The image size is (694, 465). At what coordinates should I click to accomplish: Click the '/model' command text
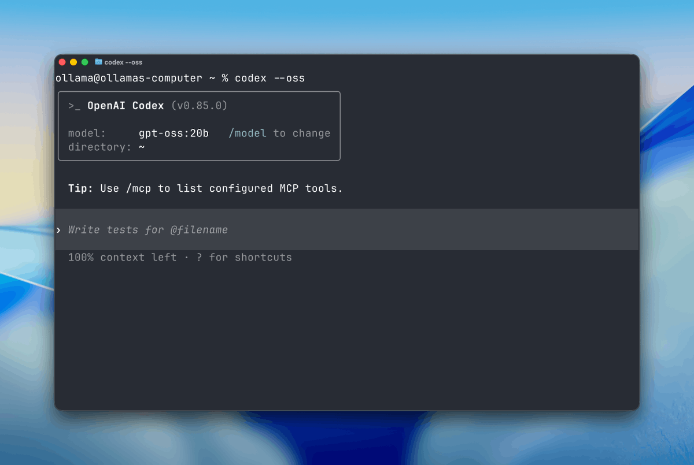click(x=248, y=133)
